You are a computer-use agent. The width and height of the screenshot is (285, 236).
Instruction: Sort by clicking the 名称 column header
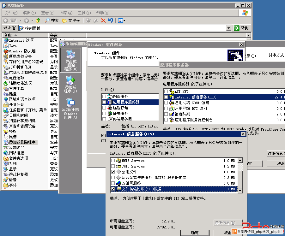[x=25, y=35]
